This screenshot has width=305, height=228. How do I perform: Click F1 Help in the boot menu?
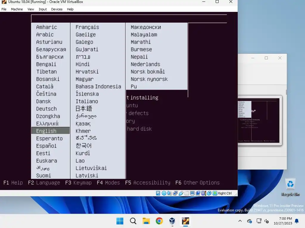[x=13, y=183]
